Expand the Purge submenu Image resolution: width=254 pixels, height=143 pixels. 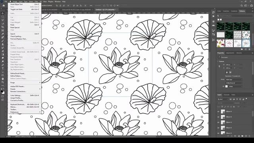click(x=25, y=83)
